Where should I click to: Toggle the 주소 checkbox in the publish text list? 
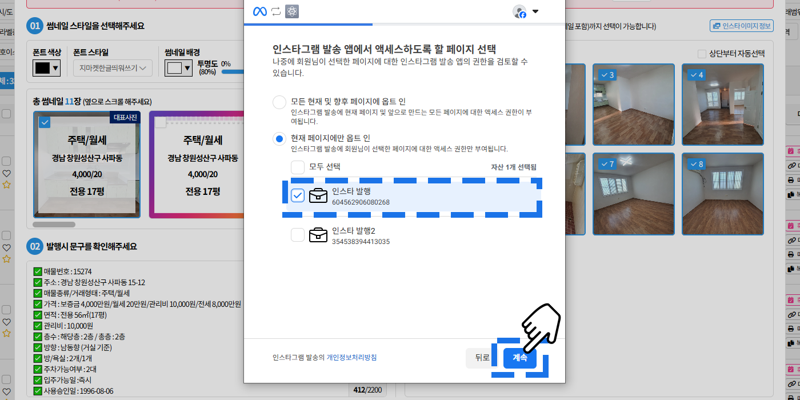click(x=38, y=282)
